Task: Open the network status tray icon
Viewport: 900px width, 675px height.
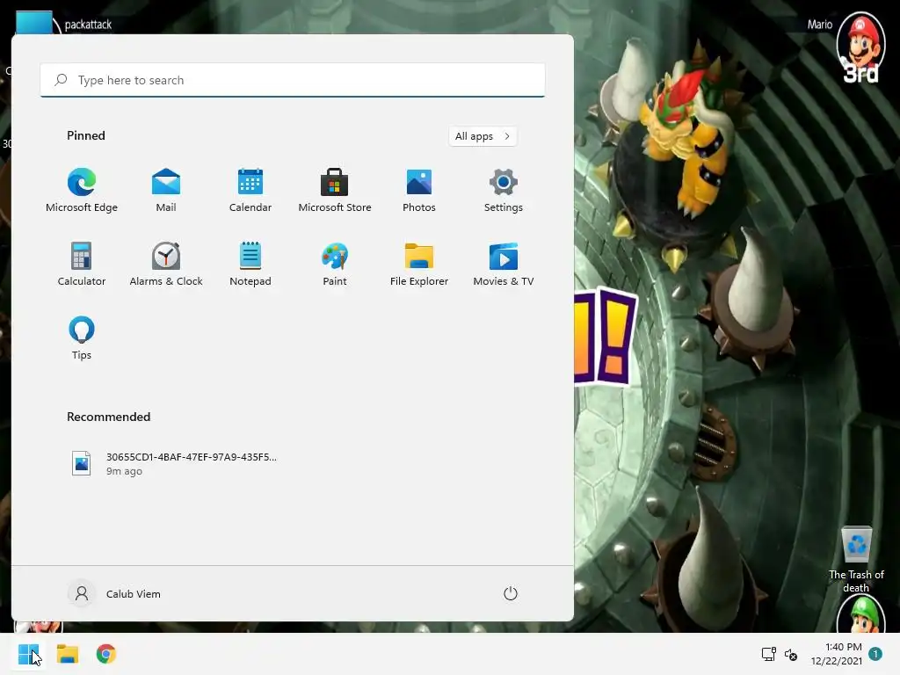Action: pos(768,654)
